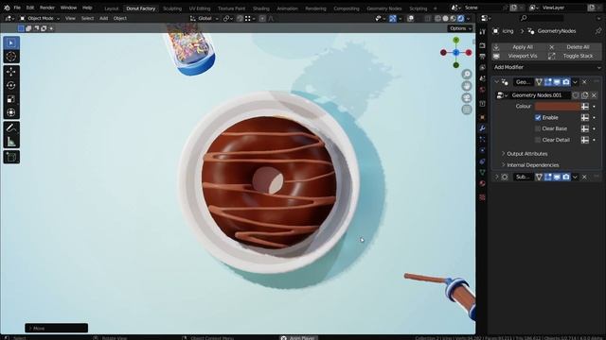Open the Scene properties tab icon
Screen dimensions: 606x340
[482, 78]
